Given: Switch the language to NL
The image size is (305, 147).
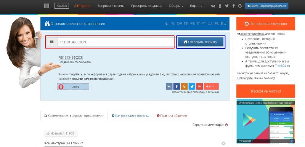Looking at the screenshot, I should coord(167,24).
